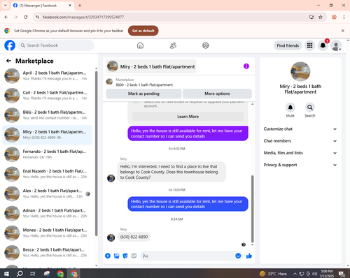Image resolution: width=350 pixels, height=278 pixels.
Task: Open Becca conversation in list
Action: (x=47, y=253)
